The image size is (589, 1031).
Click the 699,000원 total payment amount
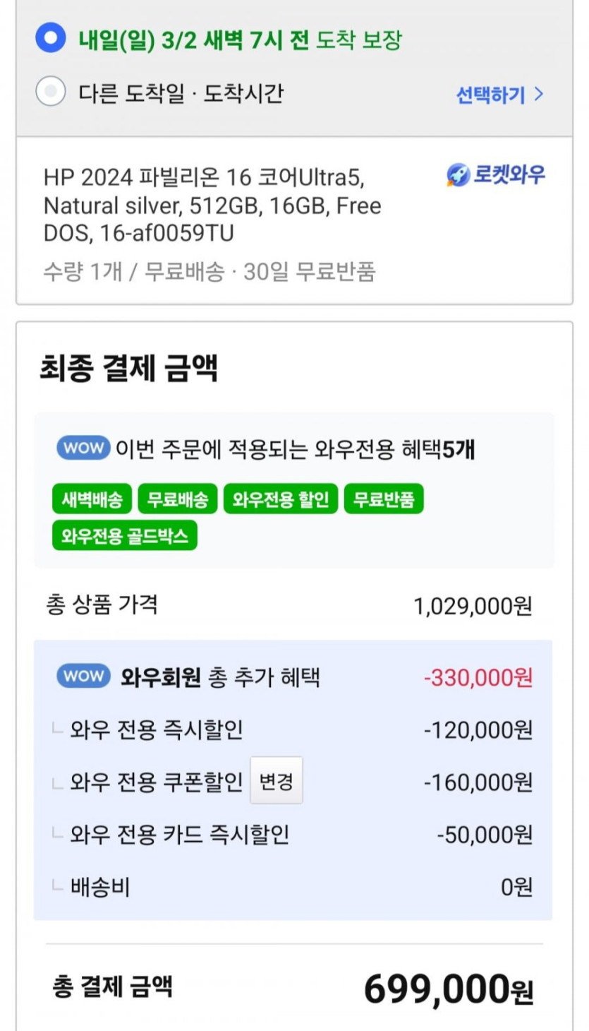tap(448, 989)
